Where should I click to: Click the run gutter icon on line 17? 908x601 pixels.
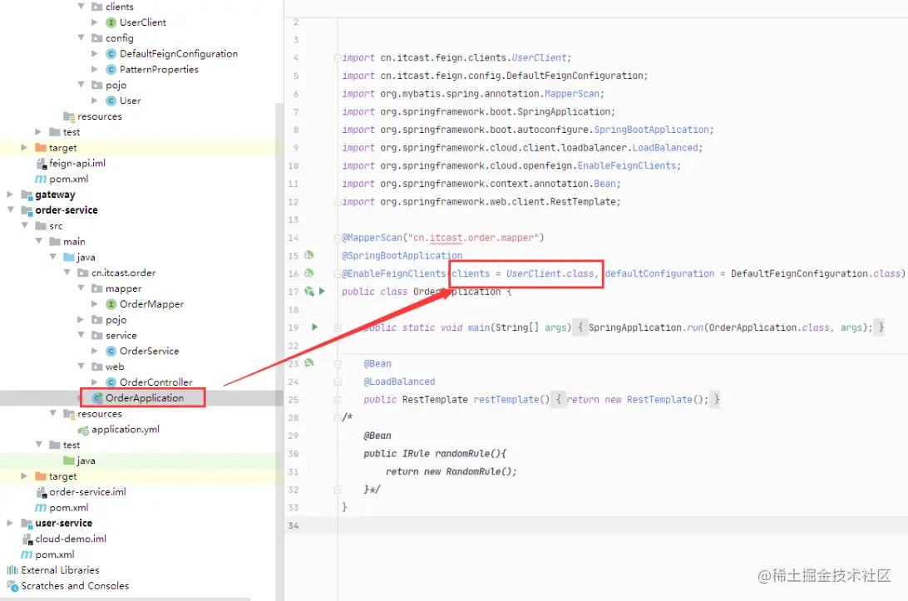click(x=322, y=291)
